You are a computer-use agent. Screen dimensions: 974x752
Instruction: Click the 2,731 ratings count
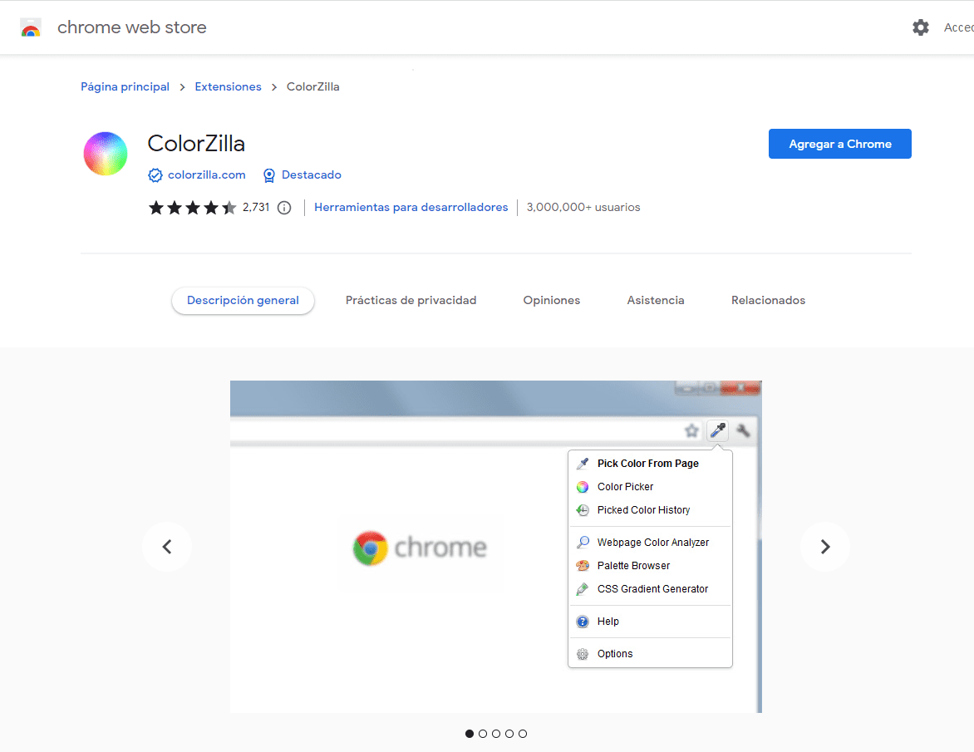point(256,208)
